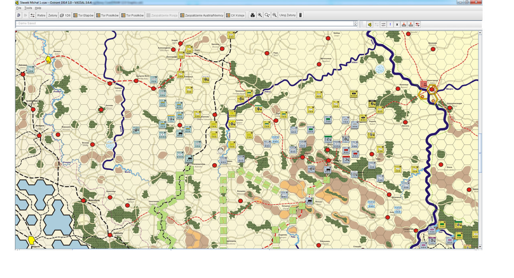
Task: Open the Help menu
Action: pyautogui.click(x=38, y=8)
